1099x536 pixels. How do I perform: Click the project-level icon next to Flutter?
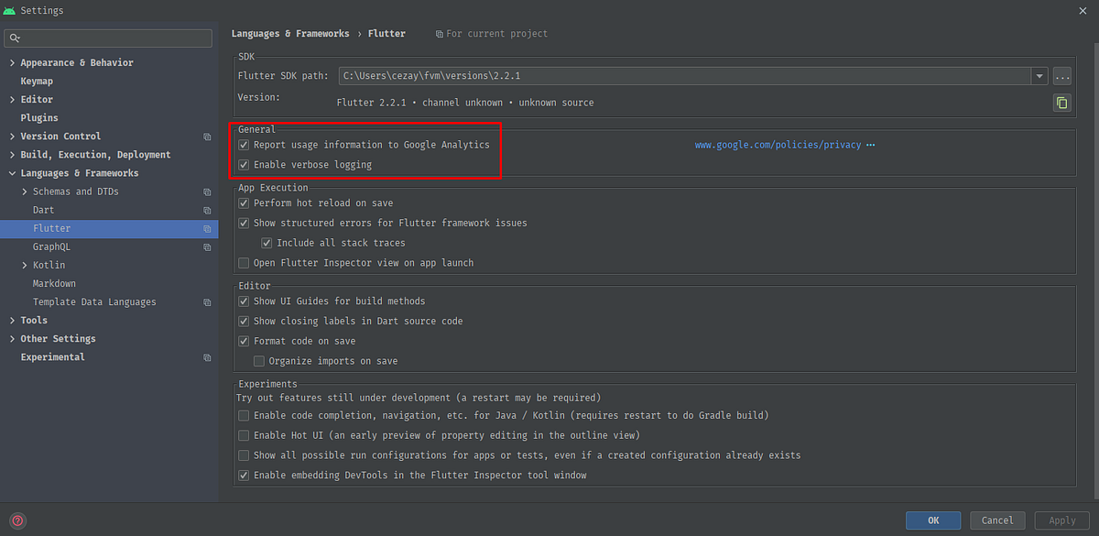coord(207,228)
